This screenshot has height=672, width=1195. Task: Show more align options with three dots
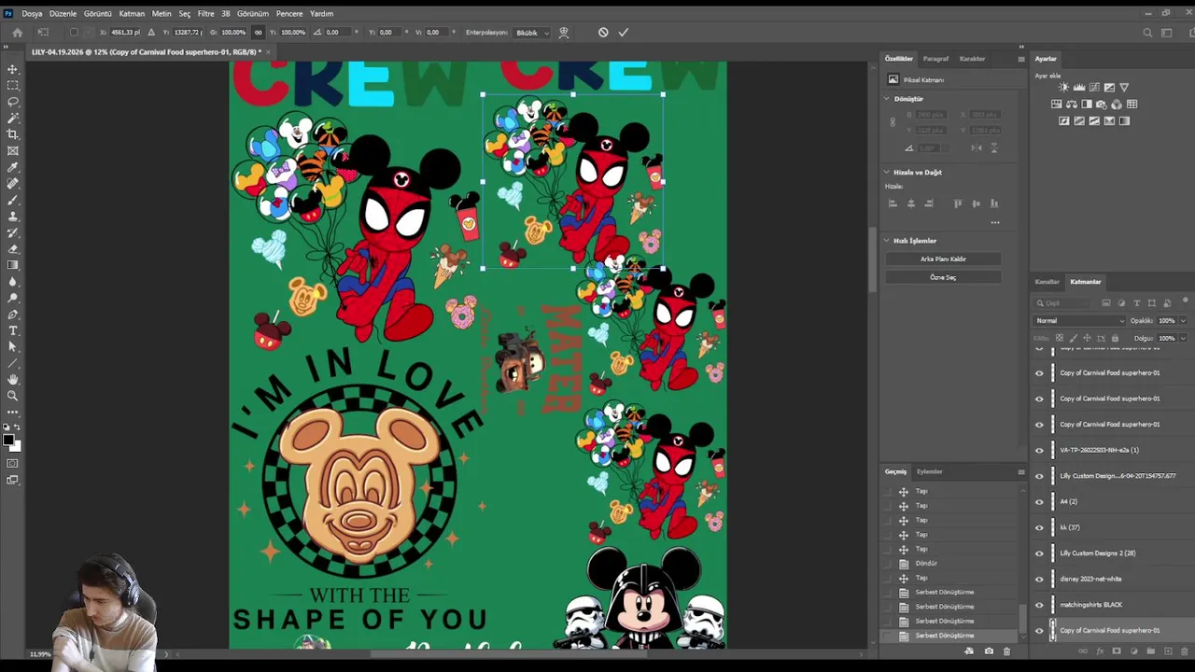pos(995,222)
